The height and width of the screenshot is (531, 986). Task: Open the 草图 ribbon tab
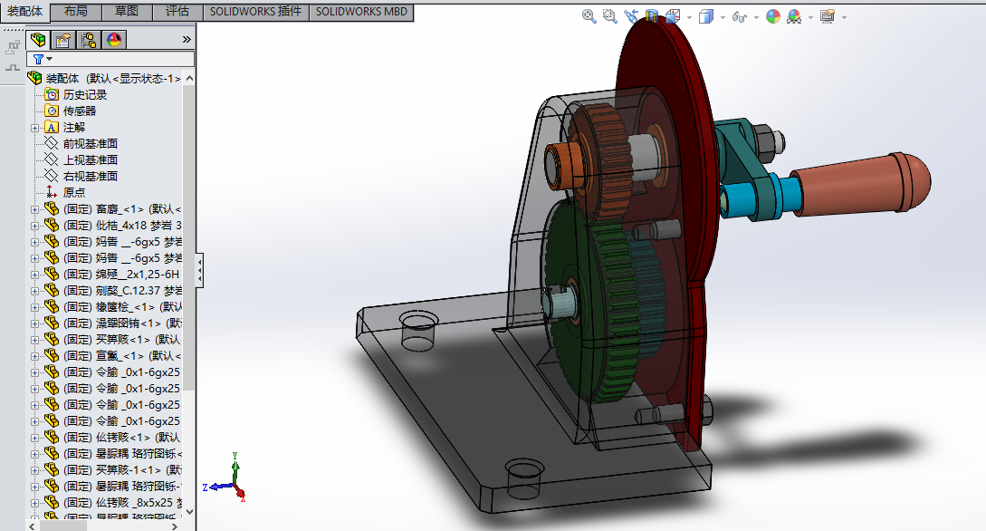pyautogui.click(x=127, y=11)
